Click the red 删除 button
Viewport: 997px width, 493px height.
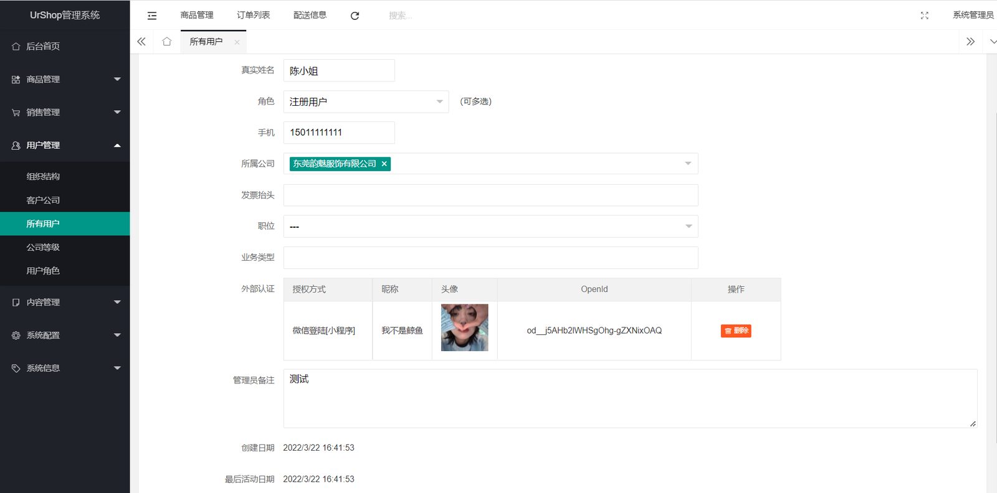pyautogui.click(x=736, y=331)
